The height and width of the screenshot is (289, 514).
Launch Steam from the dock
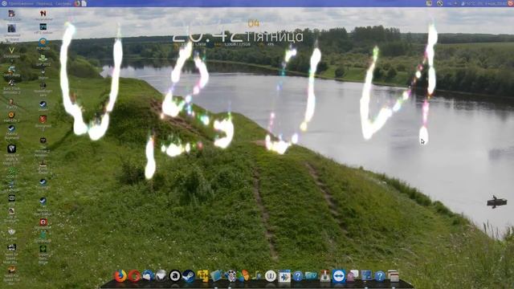tap(188, 276)
